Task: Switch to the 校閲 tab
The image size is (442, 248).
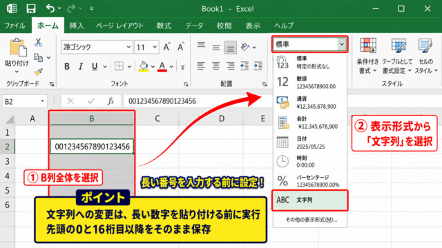Action: 224,26
